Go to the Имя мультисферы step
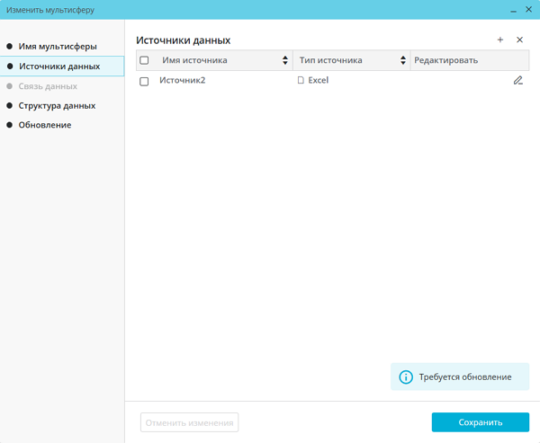540x443 pixels. (x=58, y=46)
